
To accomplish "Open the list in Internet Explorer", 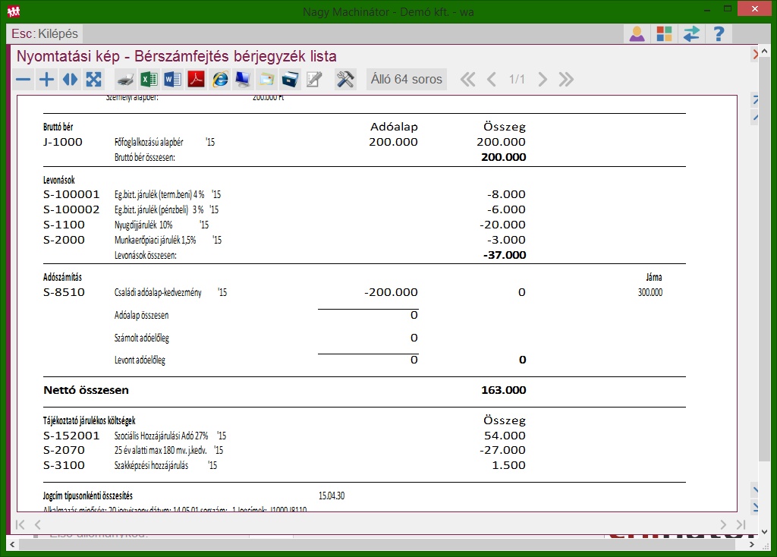I will (x=220, y=80).
